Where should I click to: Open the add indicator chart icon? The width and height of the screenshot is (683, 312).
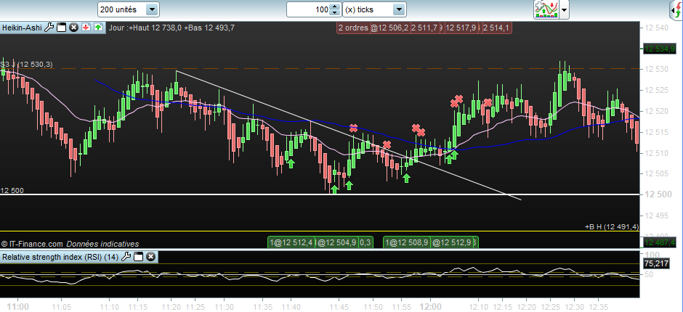point(546,9)
